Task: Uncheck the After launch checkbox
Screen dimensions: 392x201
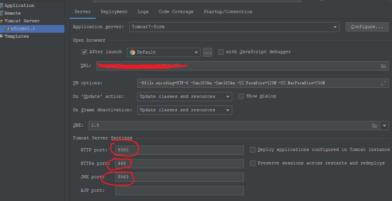Action: pos(84,52)
